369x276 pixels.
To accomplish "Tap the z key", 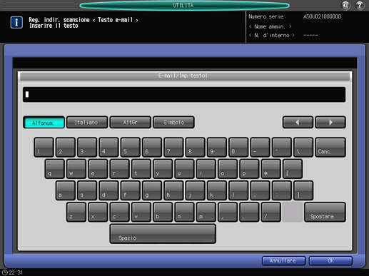I will click(x=76, y=212).
